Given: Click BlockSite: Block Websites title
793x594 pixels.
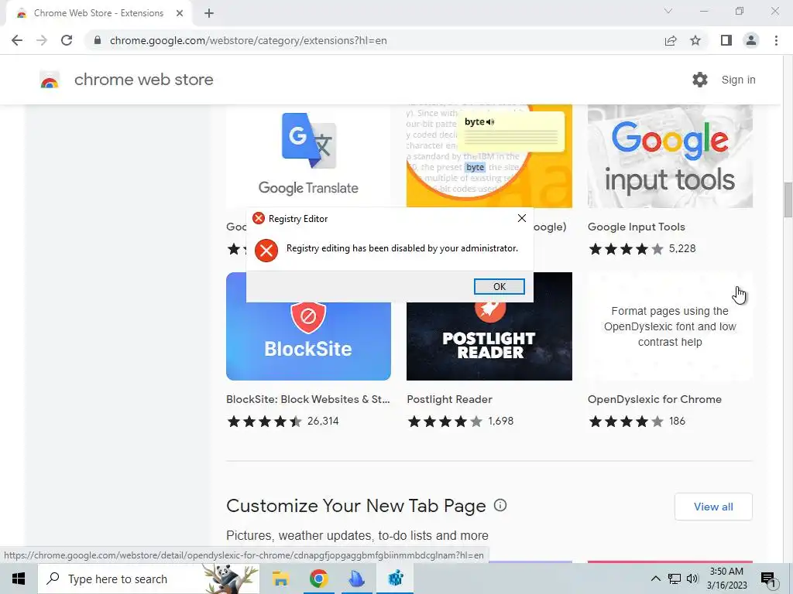Looking at the screenshot, I should 308,399.
